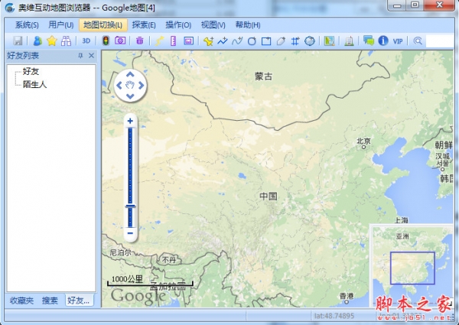Click the purple trash can delete icon

(x=140, y=41)
